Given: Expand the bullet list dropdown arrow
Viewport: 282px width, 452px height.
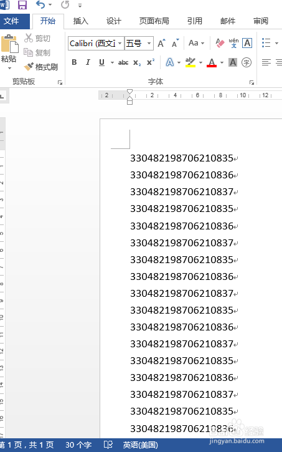Looking at the screenshot, I should [x=277, y=43].
